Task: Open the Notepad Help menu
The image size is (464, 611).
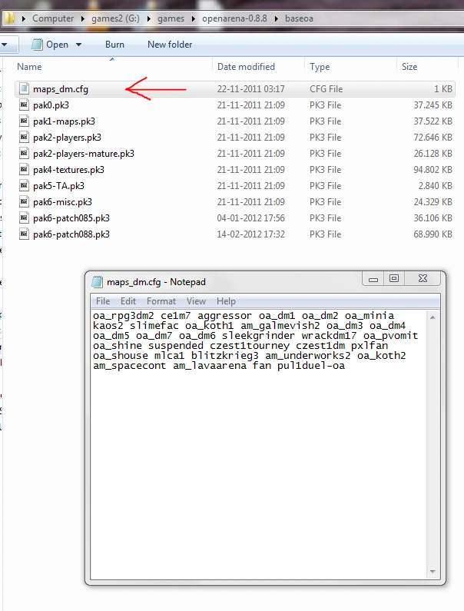Action: [226, 301]
